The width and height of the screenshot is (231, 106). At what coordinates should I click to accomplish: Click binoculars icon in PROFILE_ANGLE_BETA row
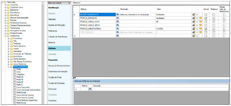click(x=117, y=25)
